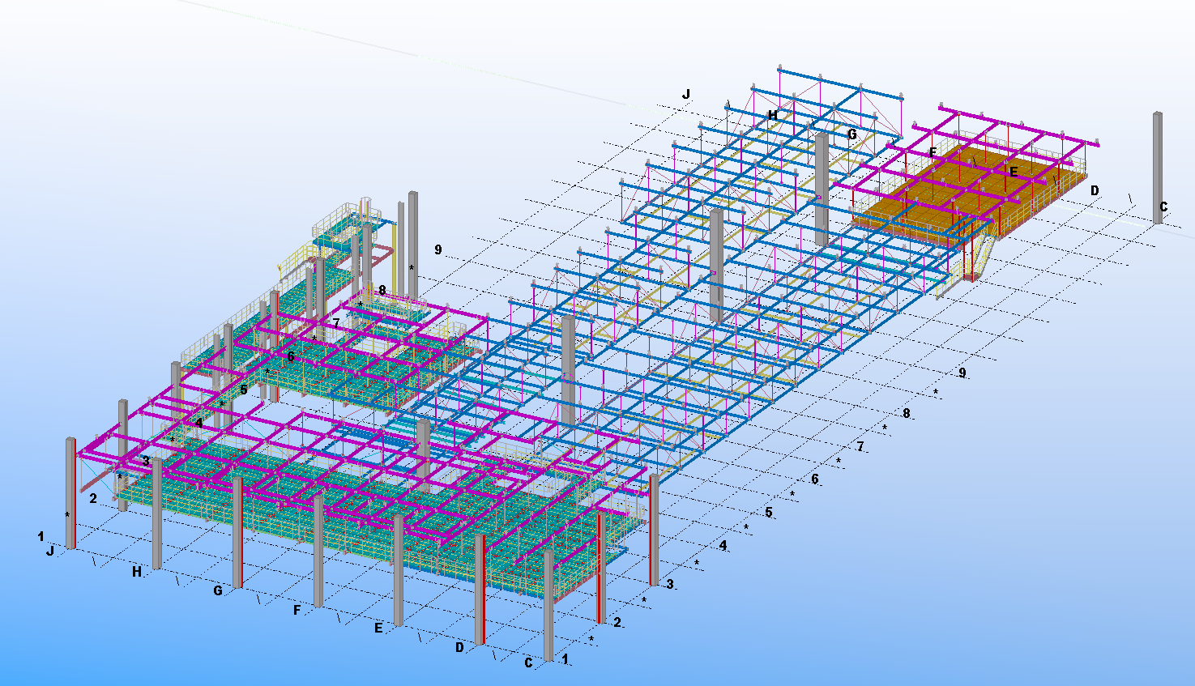Select grid label E along front edge
Screen dimensions: 1195x686
[378, 628]
